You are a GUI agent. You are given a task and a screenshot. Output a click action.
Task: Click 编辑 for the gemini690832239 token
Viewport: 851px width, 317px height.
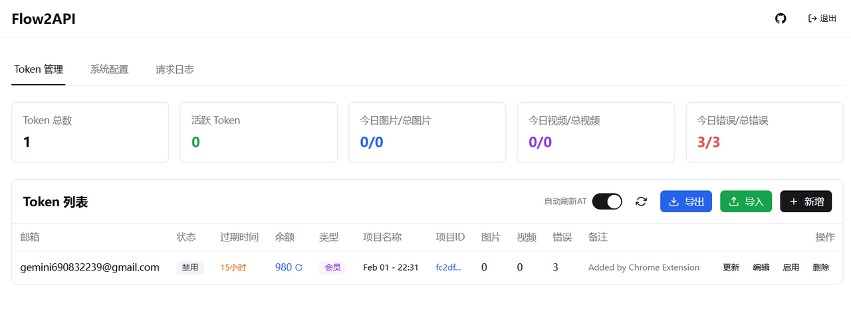coord(761,267)
